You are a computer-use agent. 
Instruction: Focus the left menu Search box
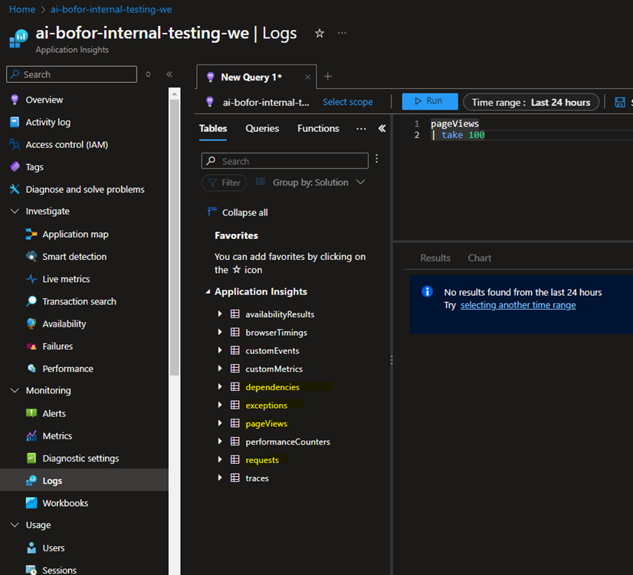[71, 74]
